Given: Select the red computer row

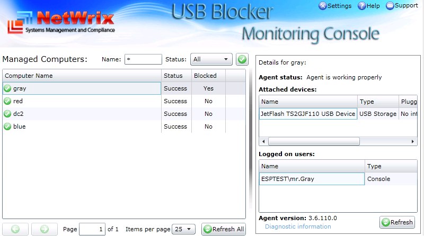Looking at the screenshot, I should tap(124, 101).
